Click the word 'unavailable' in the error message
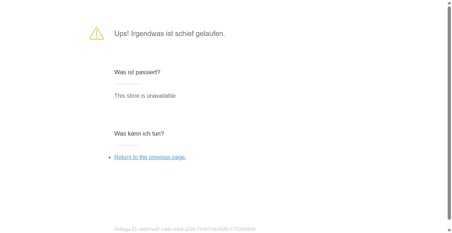This screenshot has width=452, height=233. click(x=161, y=96)
